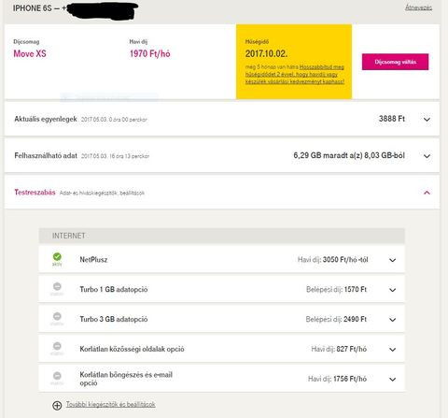Click the grey inactive icon for Turbo 1 GB adatopció
The height and width of the screenshot is (418, 448).
57,286
